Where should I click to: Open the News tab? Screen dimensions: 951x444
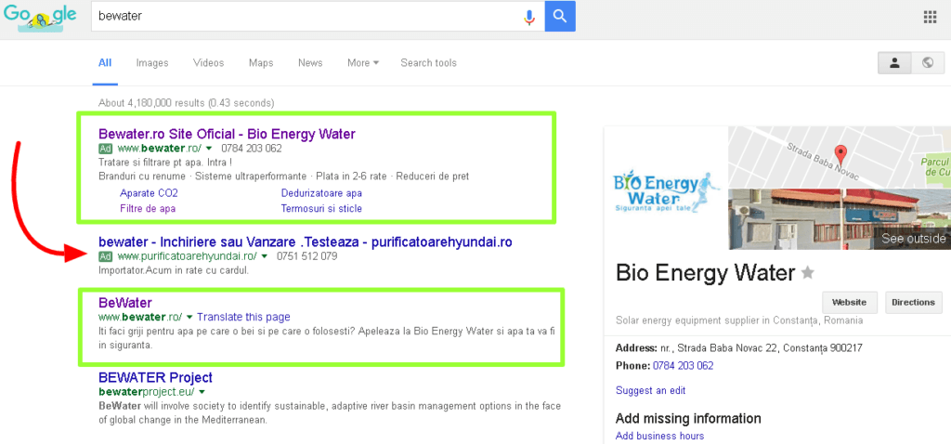coord(310,63)
